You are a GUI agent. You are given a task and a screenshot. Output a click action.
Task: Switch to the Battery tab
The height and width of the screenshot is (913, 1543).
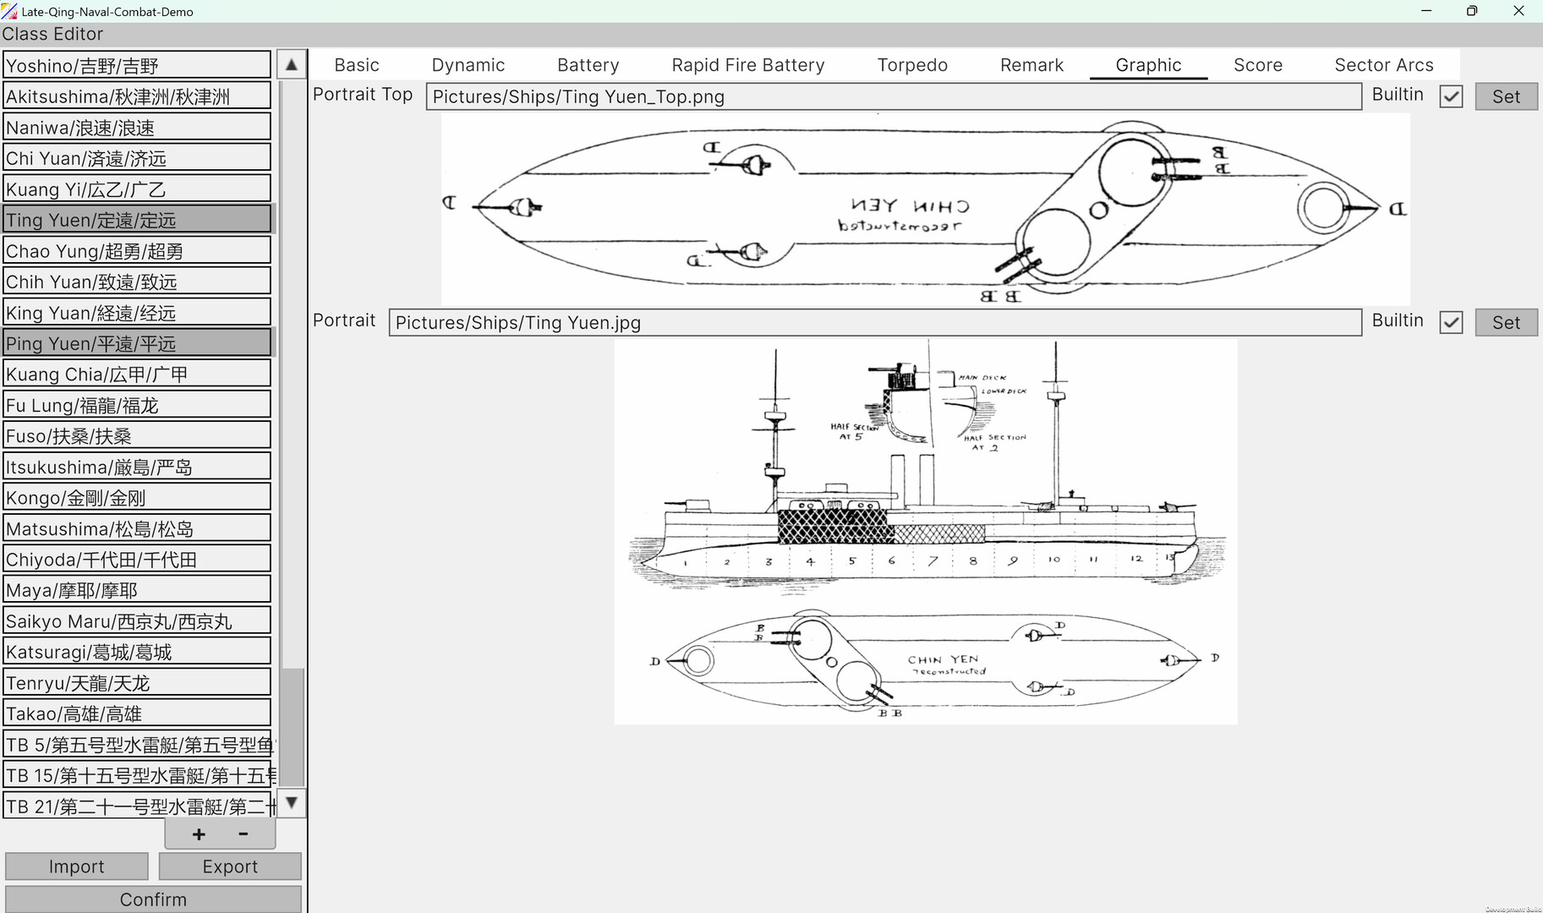click(x=588, y=65)
